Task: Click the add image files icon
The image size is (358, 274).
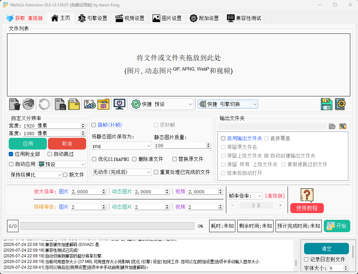Action: click(x=90, y=104)
